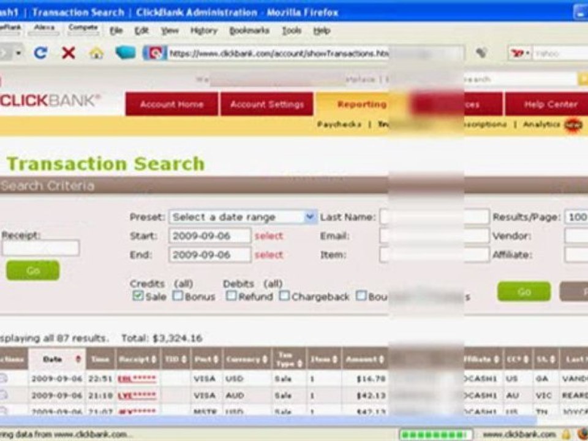Open receipt link for 22:51 transaction
The width and height of the screenshot is (588, 441).
click(x=137, y=379)
